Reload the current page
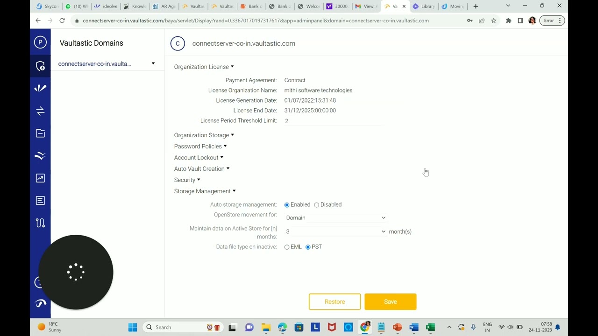The image size is (598, 336). coord(62,21)
